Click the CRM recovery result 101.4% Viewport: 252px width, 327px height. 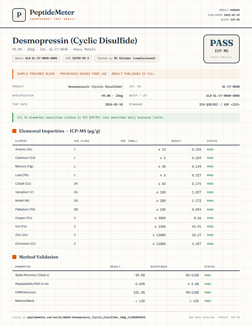pyautogui.click(x=139, y=293)
